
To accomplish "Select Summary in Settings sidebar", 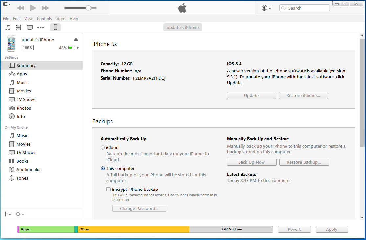I will pyautogui.click(x=42, y=65).
